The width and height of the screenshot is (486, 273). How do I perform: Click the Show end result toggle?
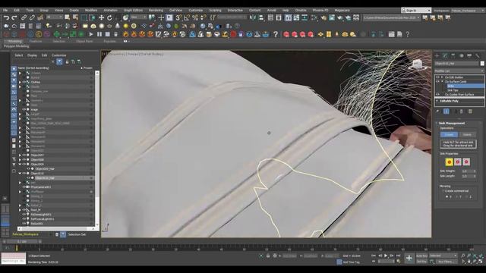coord(446,111)
